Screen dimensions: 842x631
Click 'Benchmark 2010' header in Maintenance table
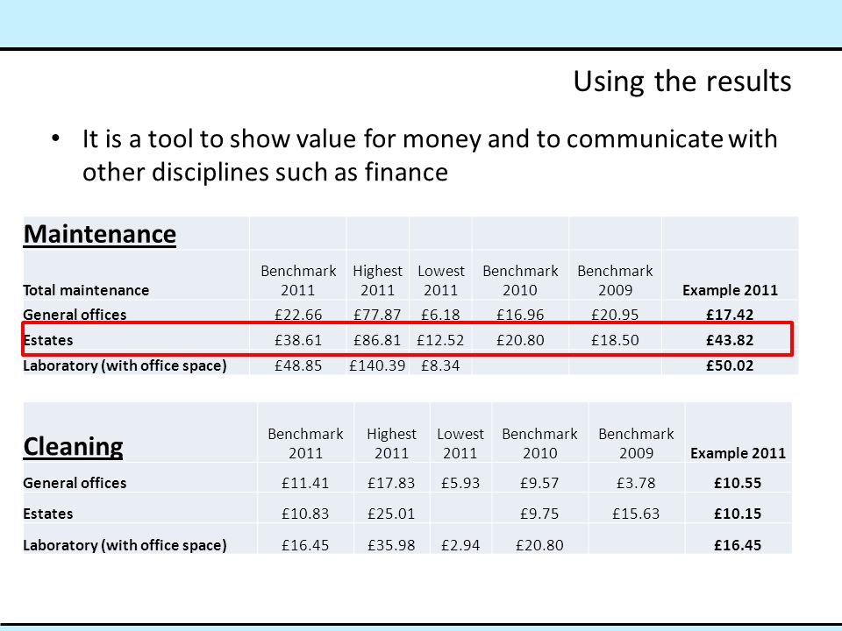tap(520, 280)
